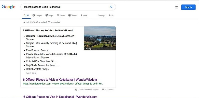Open the wanderwisdom.com green URL link
Screen dimensions: 199x98
pyautogui.click(x=63, y=84)
